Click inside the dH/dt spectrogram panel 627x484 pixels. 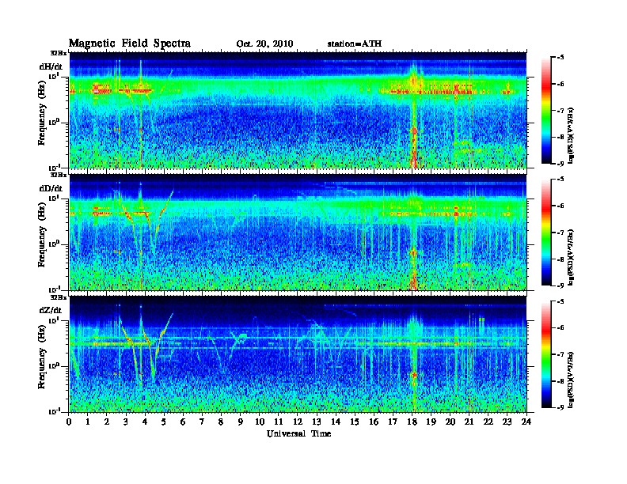click(x=298, y=110)
